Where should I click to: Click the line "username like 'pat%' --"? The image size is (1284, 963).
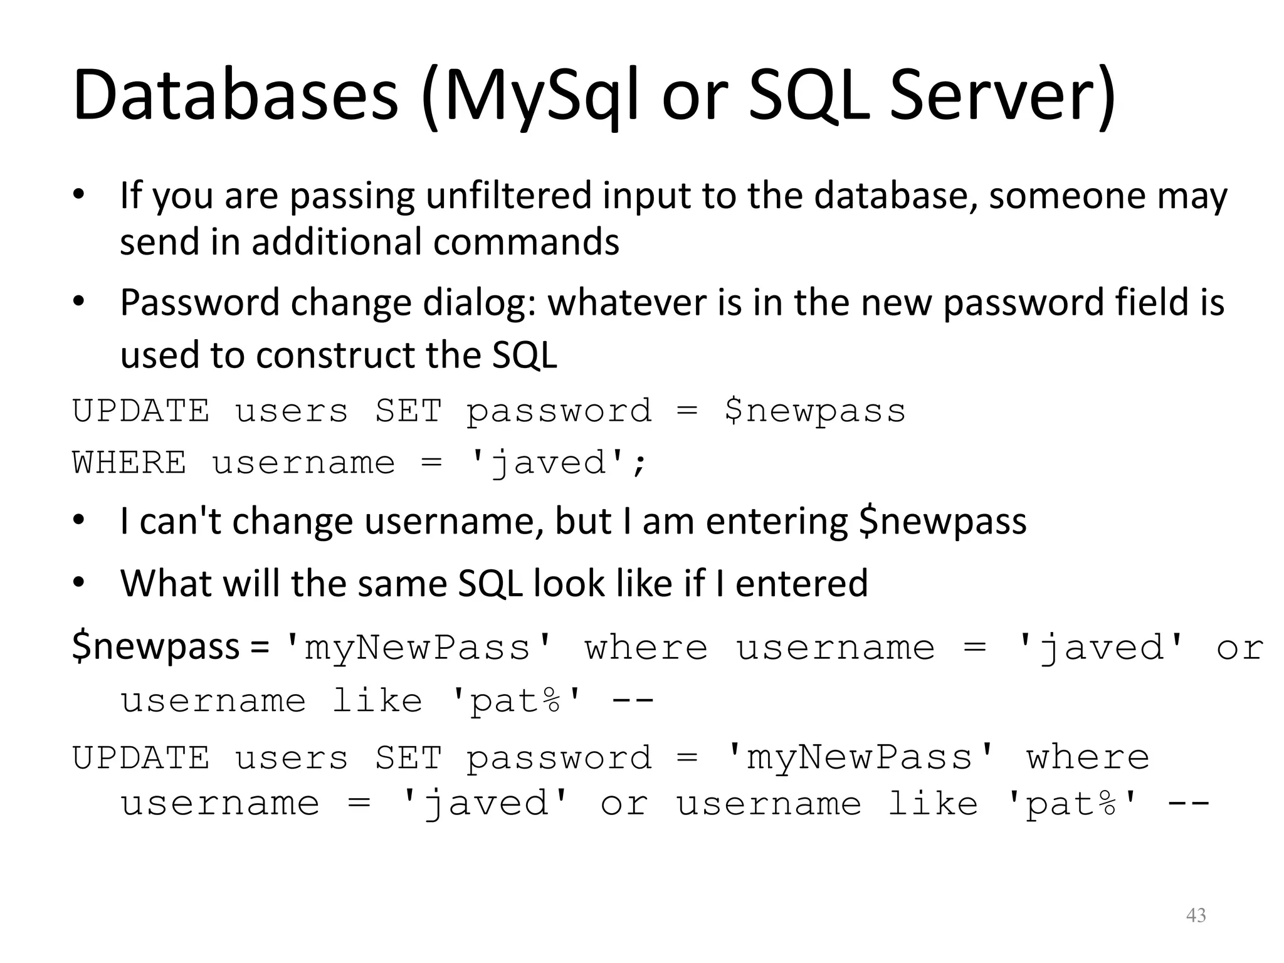tap(387, 700)
